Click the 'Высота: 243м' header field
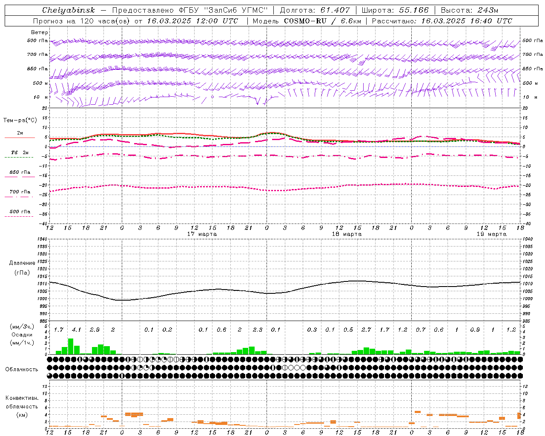 pyautogui.click(x=470, y=10)
